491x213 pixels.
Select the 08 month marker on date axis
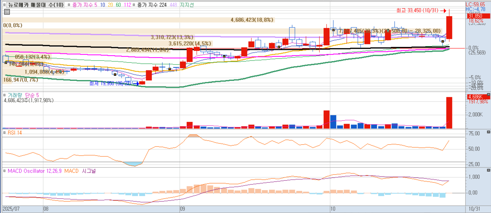(46, 209)
